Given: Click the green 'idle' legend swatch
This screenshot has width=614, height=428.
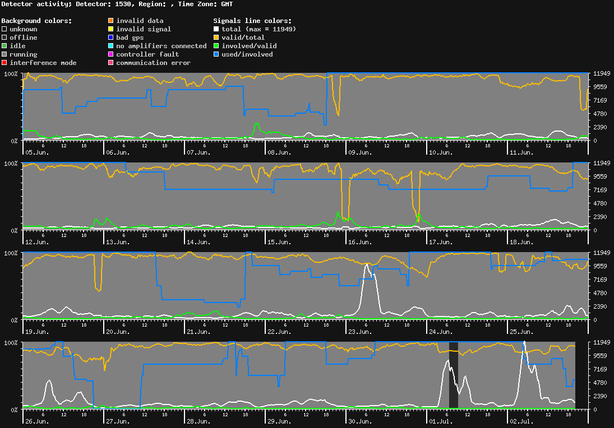Looking at the screenshot, I should [x=4, y=46].
